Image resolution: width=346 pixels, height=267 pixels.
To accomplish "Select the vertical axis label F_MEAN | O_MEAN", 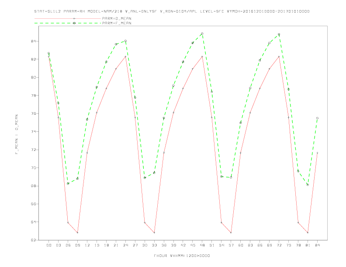I will [x=17, y=134].
